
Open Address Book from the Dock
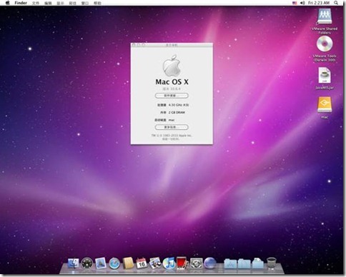coord(128,263)
